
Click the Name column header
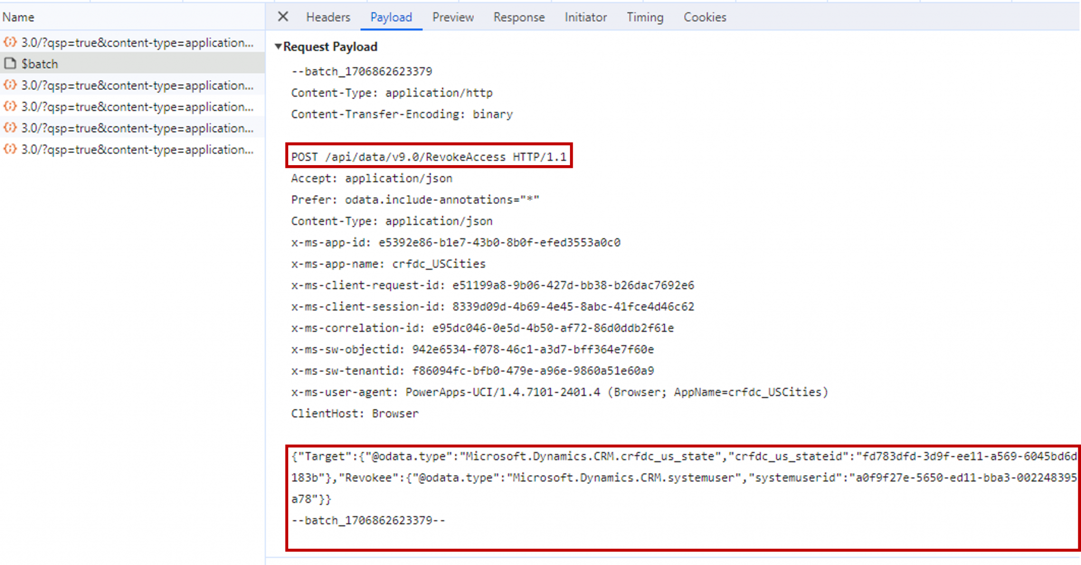click(18, 17)
